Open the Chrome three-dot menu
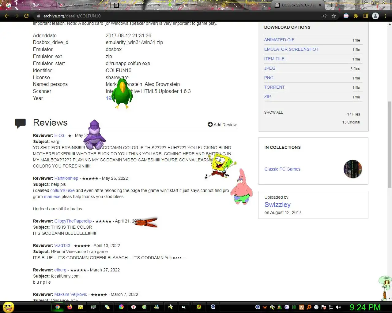The height and width of the screenshot is (313, 392). [385, 16]
